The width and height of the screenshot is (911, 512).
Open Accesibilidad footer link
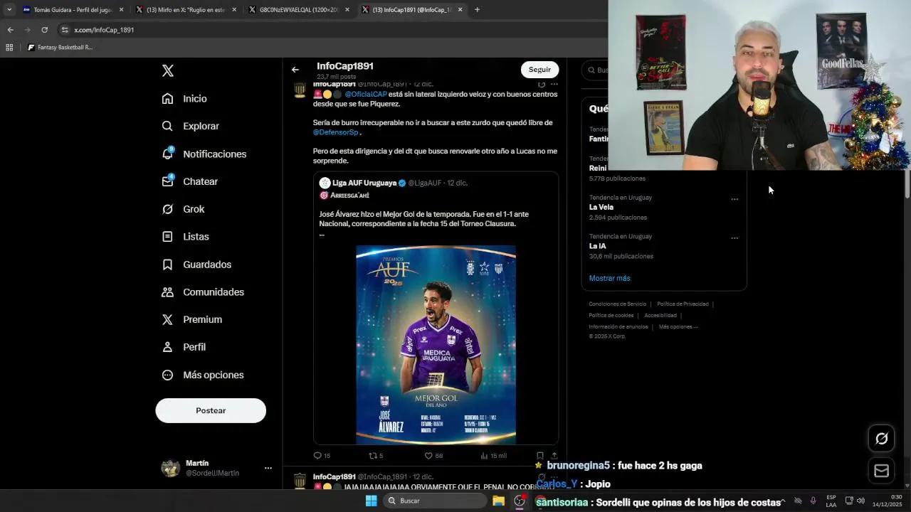[x=660, y=315]
